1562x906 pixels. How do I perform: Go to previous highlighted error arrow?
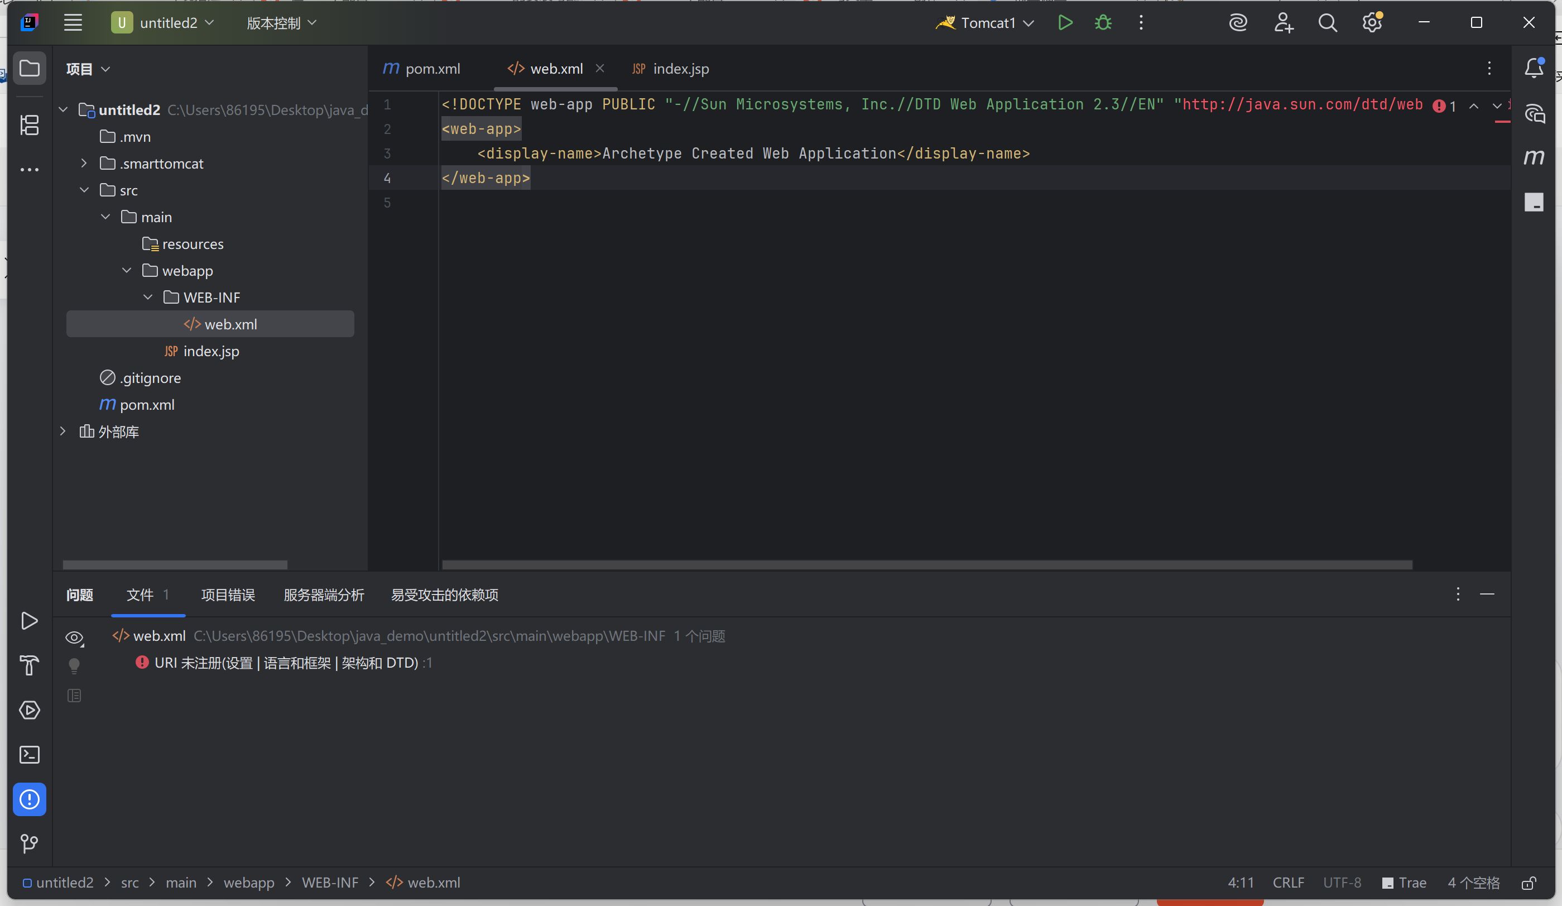click(1474, 106)
